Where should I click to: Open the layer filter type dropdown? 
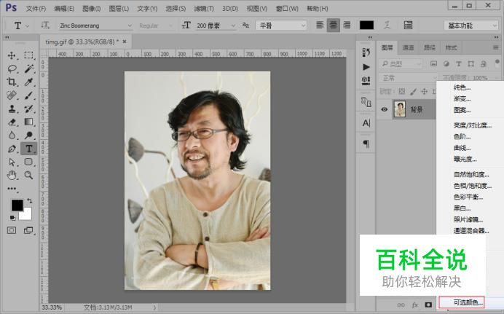coord(400,64)
